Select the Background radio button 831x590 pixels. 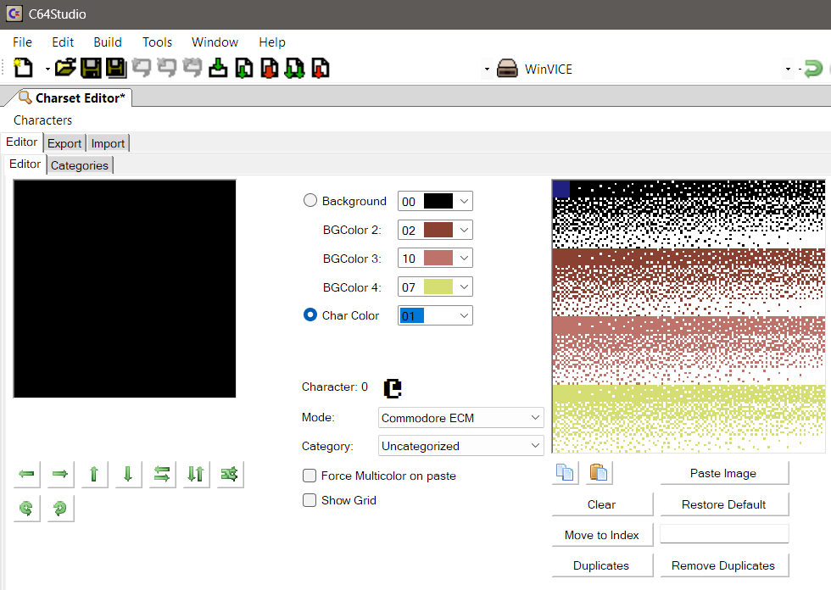pos(310,201)
